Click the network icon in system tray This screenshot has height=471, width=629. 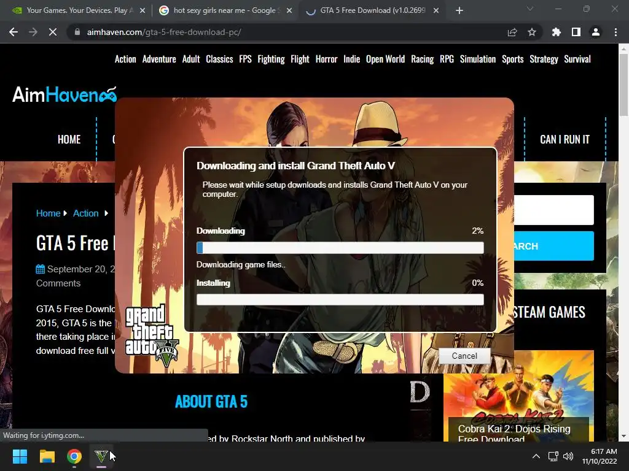pos(553,456)
